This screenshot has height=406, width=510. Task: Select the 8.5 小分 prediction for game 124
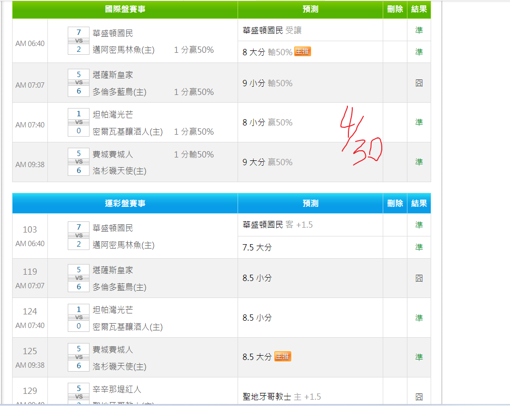(257, 318)
